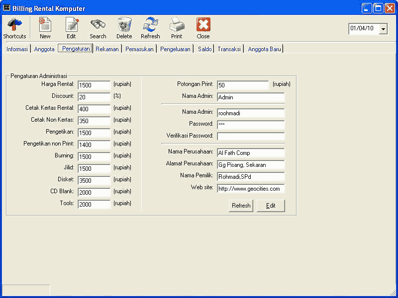Click the Tools price field

pyautogui.click(x=94, y=204)
